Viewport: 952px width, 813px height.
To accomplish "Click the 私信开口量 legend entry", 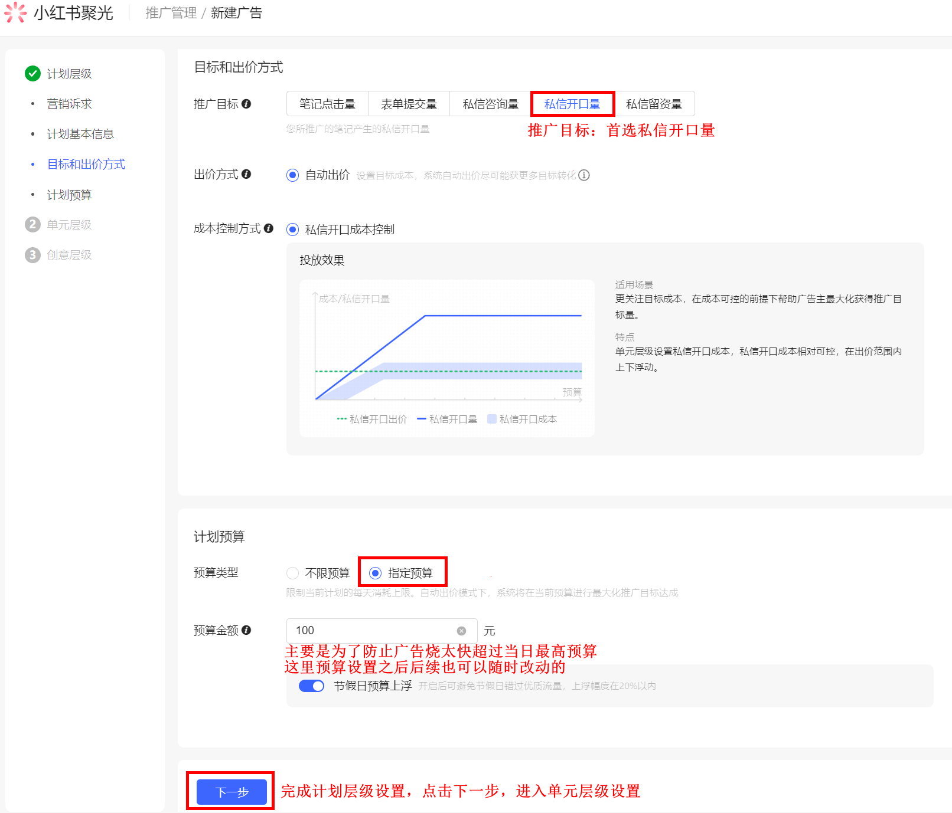I will 447,419.
